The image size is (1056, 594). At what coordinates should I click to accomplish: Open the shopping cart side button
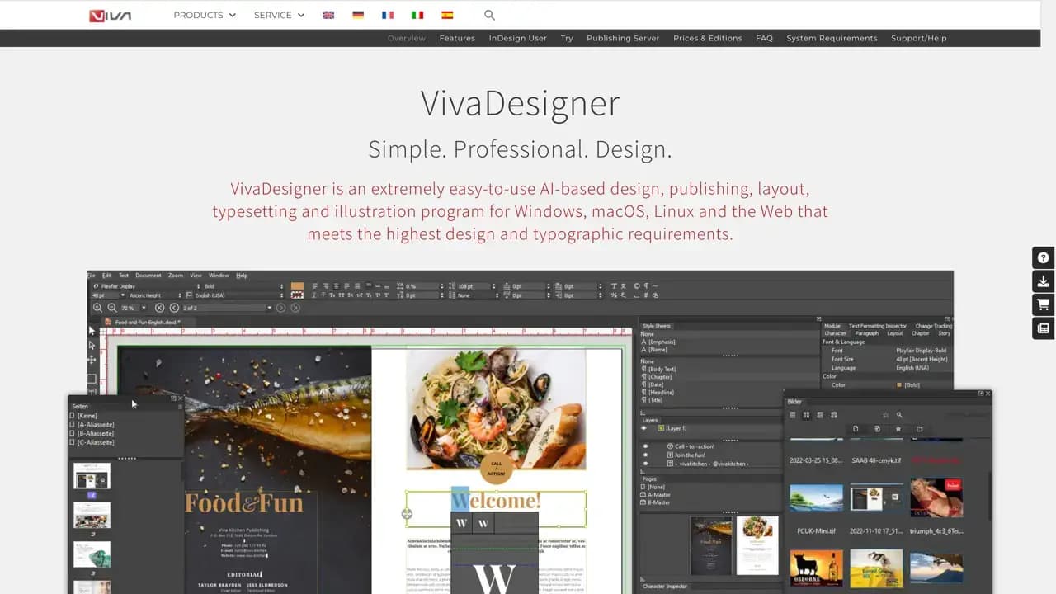click(1043, 304)
